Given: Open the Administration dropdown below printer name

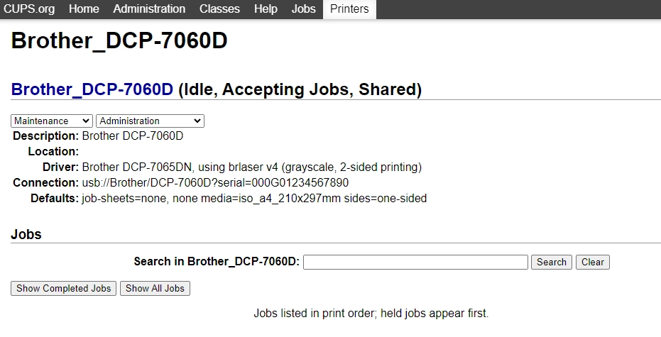Looking at the screenshot, I should point(150,121).
